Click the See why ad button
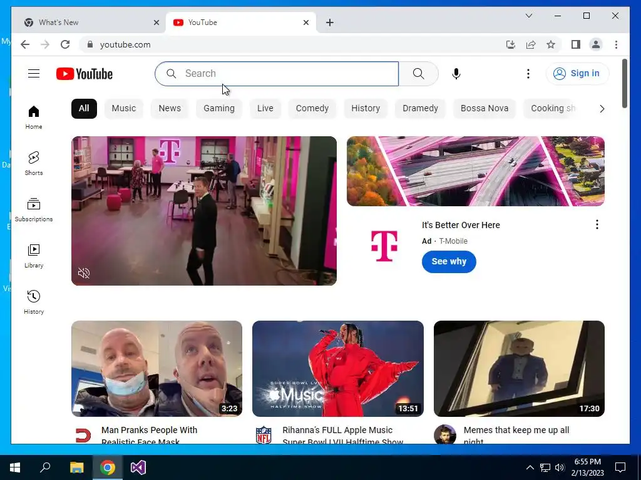The image size is (641, 480). click(449, 262)
